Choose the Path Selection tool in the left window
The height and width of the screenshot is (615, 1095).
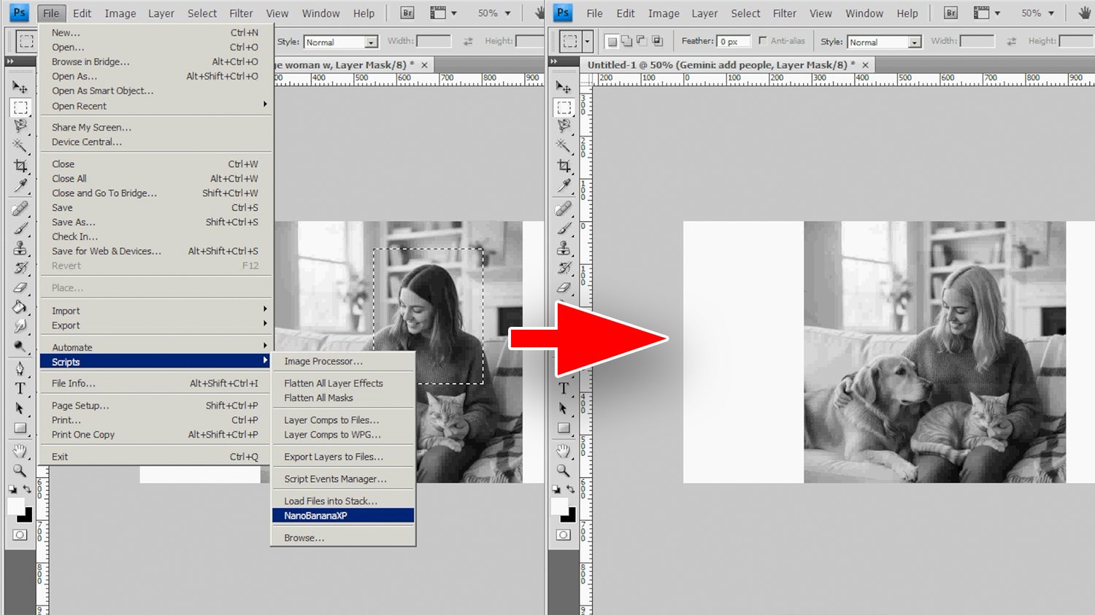point(20,409)
